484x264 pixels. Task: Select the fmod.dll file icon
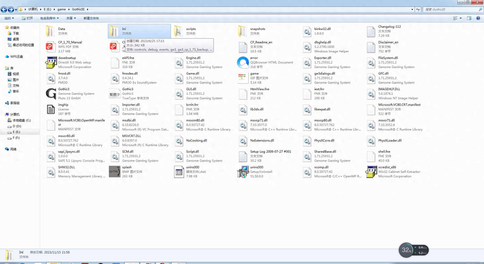51,78
